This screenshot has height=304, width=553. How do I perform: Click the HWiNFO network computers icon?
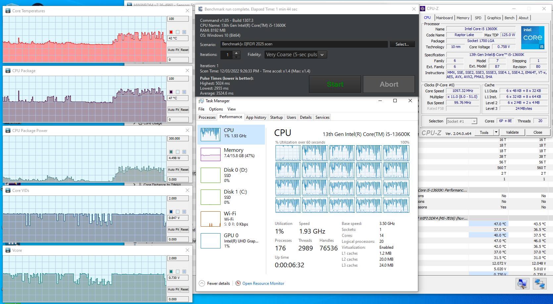point(539,284)
